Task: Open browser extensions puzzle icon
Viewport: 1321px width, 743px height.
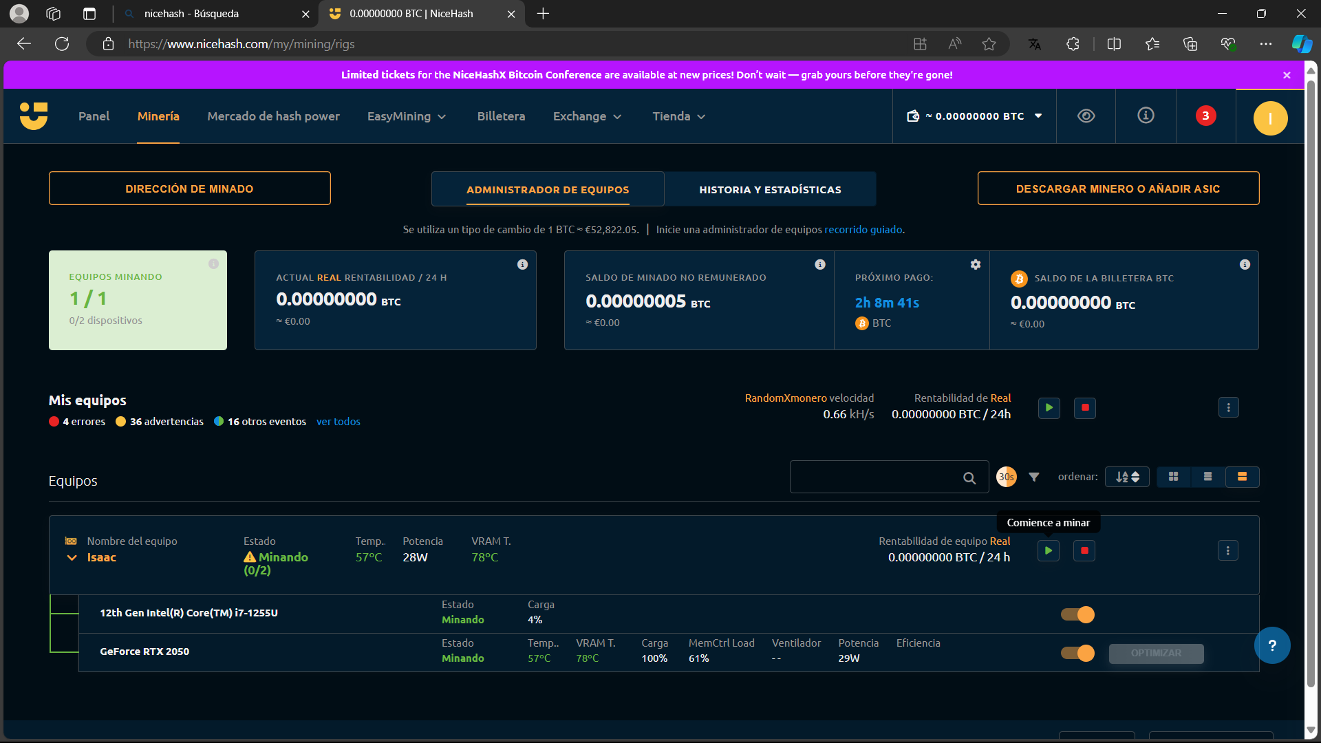Action: [x=1073, y=44]
